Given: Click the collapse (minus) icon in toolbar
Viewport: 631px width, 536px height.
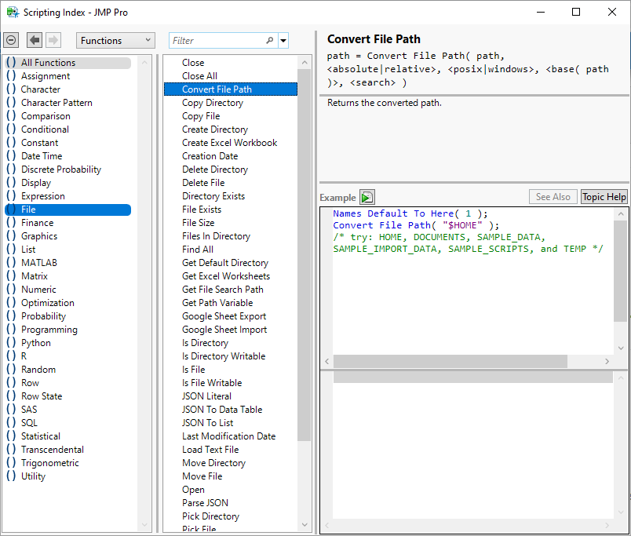Looking at the screenshot, I should pyautogui.click(x=11, y=40).
